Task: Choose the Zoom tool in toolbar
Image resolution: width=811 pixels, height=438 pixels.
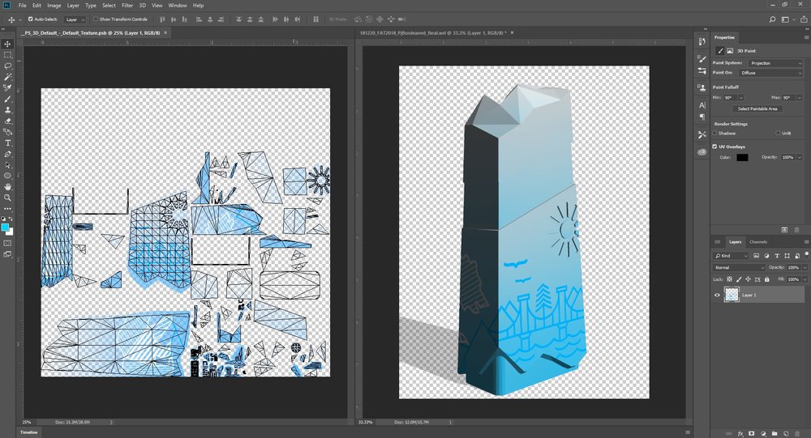Action: coord(7,197)
